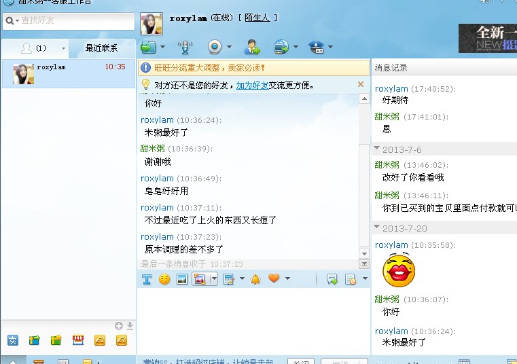This screenshot has height=364, width=517.
Task: Switch to the 最近联系 tab
Action: pos(101,48)
